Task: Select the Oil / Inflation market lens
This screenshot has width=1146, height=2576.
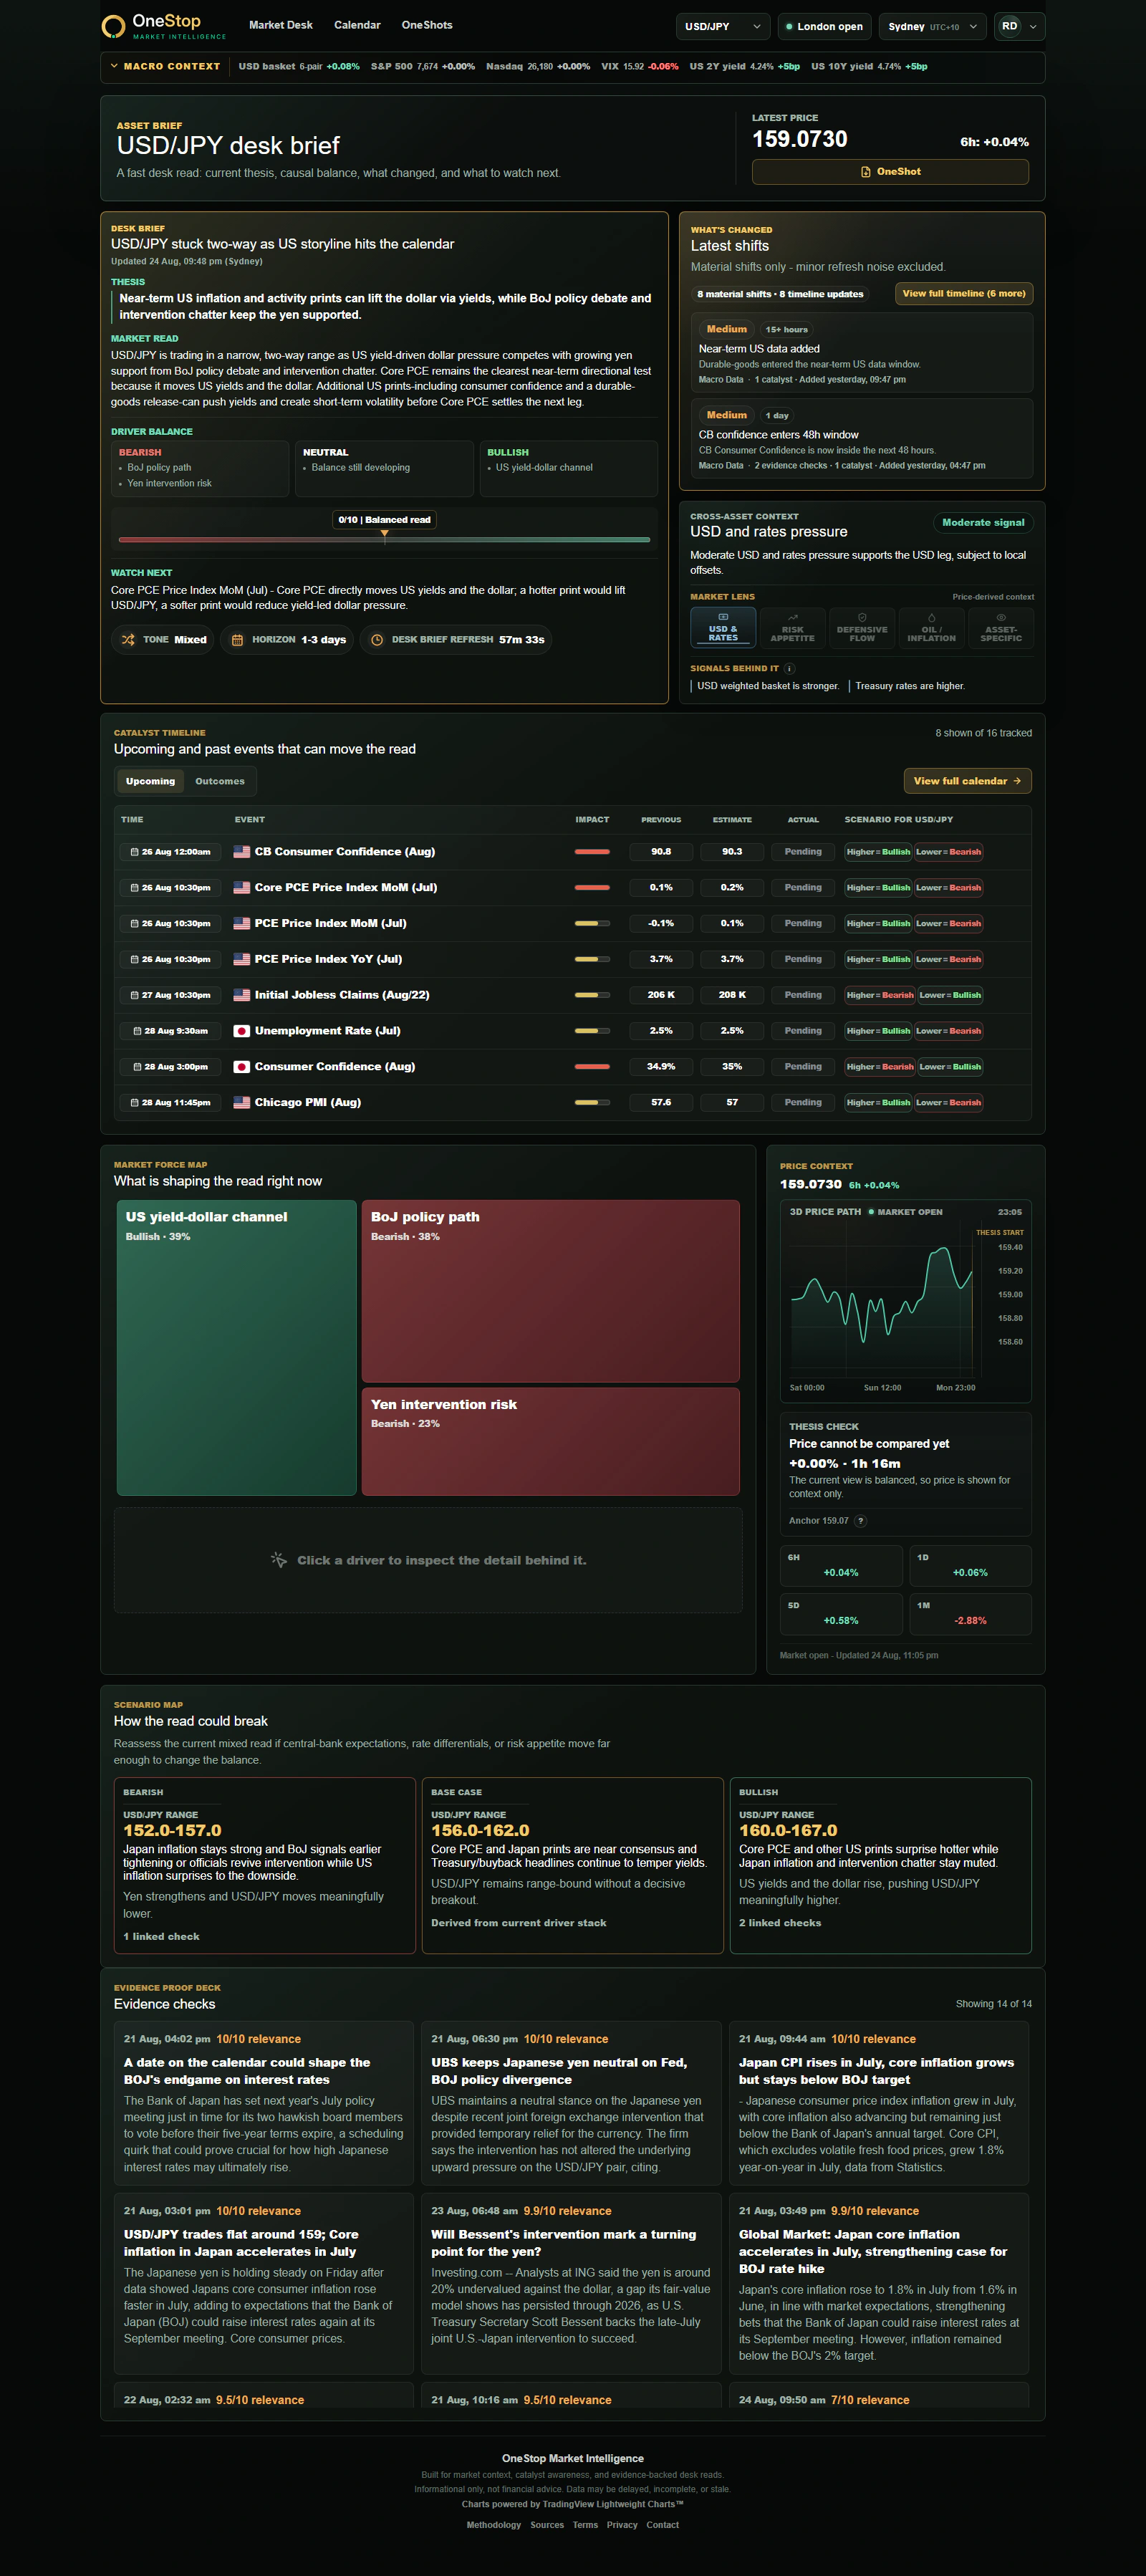Action: (x=931, y=628)
